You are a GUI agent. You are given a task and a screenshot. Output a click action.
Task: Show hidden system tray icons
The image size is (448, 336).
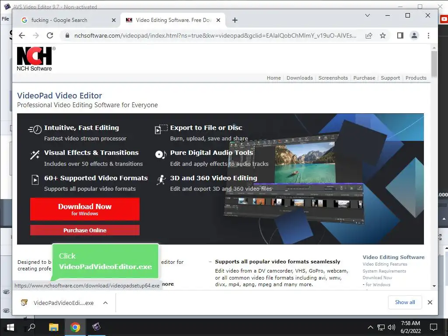tap(370, 327)
